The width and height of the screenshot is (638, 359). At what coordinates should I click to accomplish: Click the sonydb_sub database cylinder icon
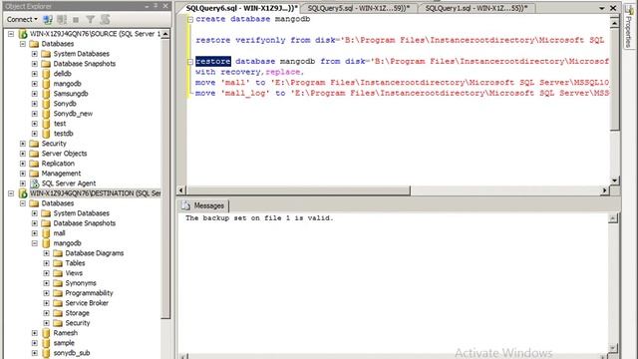pos(46,353)
